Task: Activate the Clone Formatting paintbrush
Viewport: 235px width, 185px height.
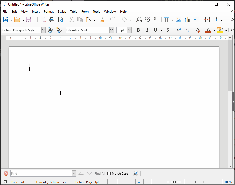Action: tap(102, 19)
